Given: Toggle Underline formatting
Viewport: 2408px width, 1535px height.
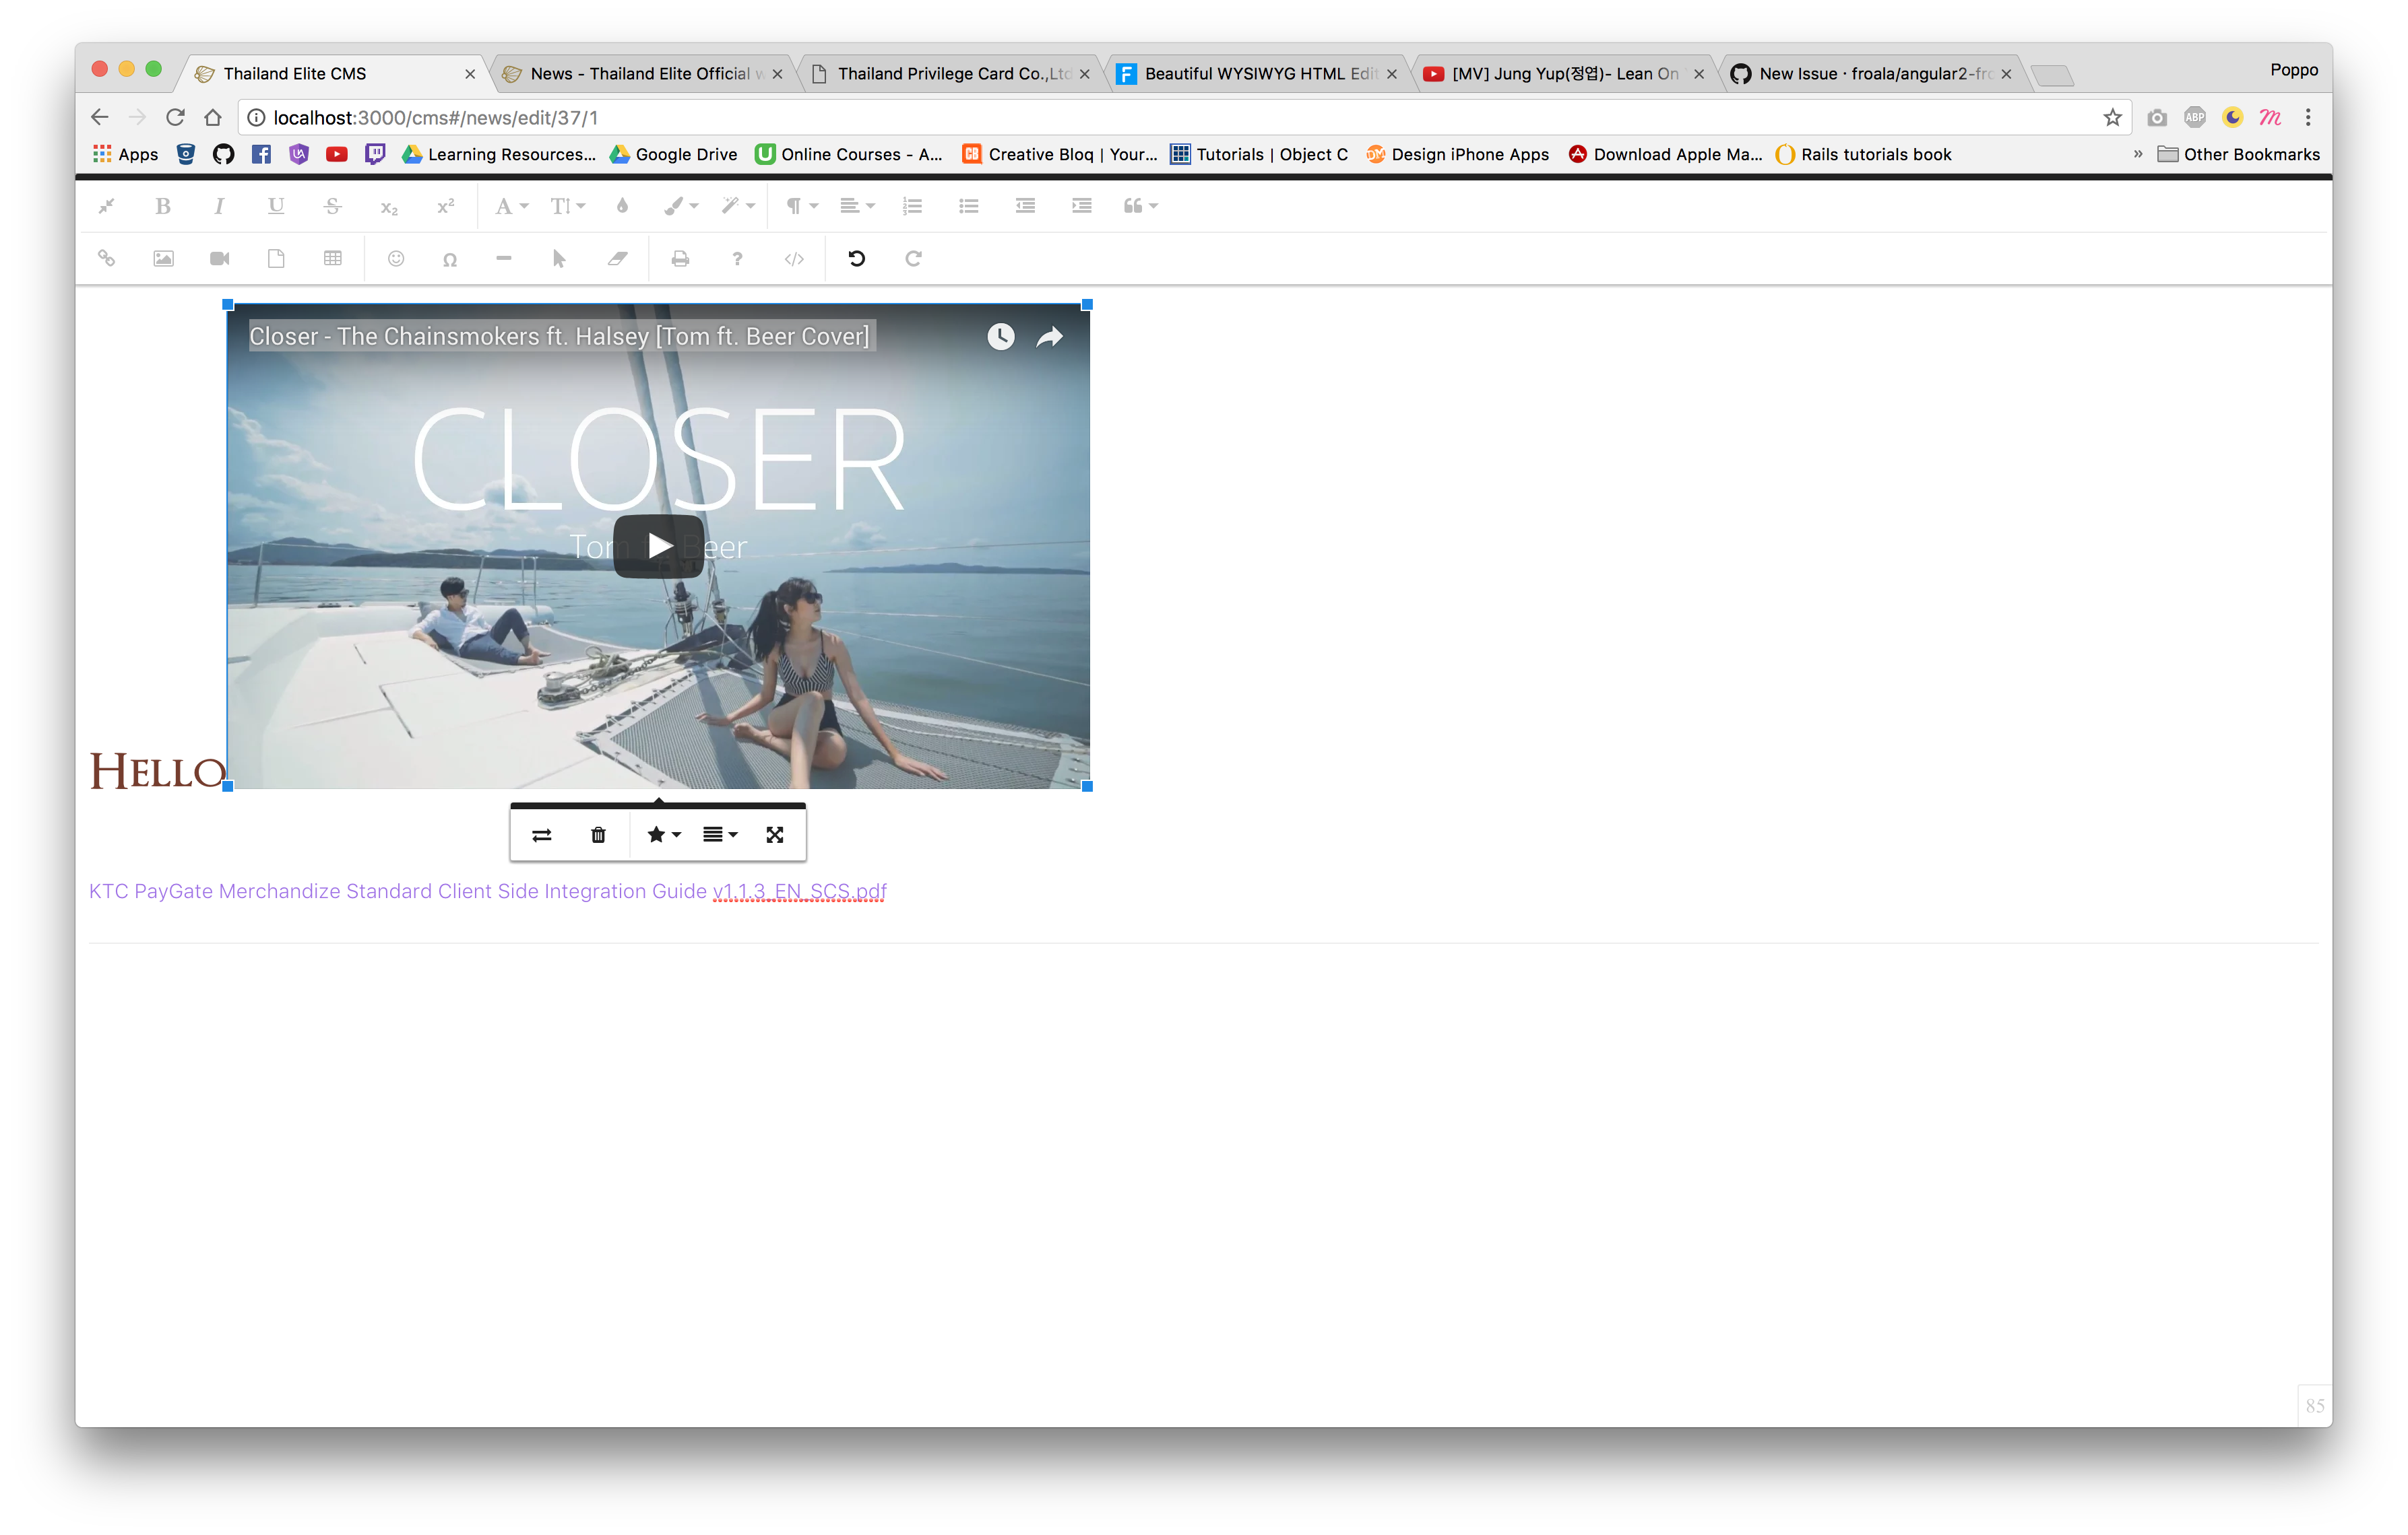Looking at the screenshot, I should pos(276,206).
